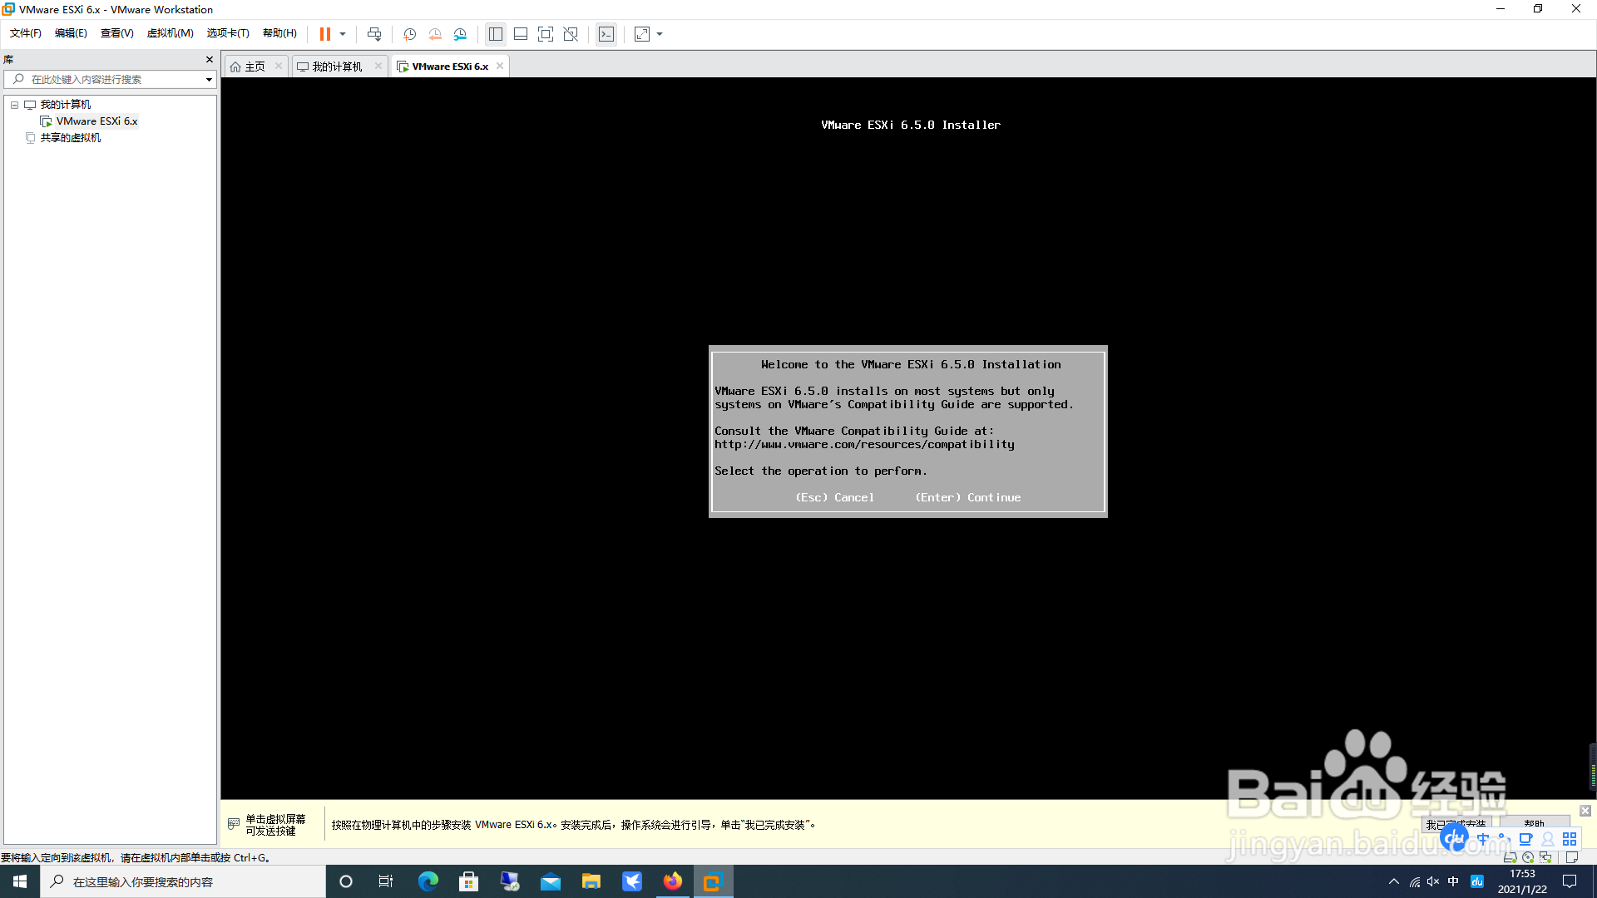Screen dimensions: 1597x898
Task: Close the 我的计算机 tab
Action: pyautogui.click(x=378, y=67)
